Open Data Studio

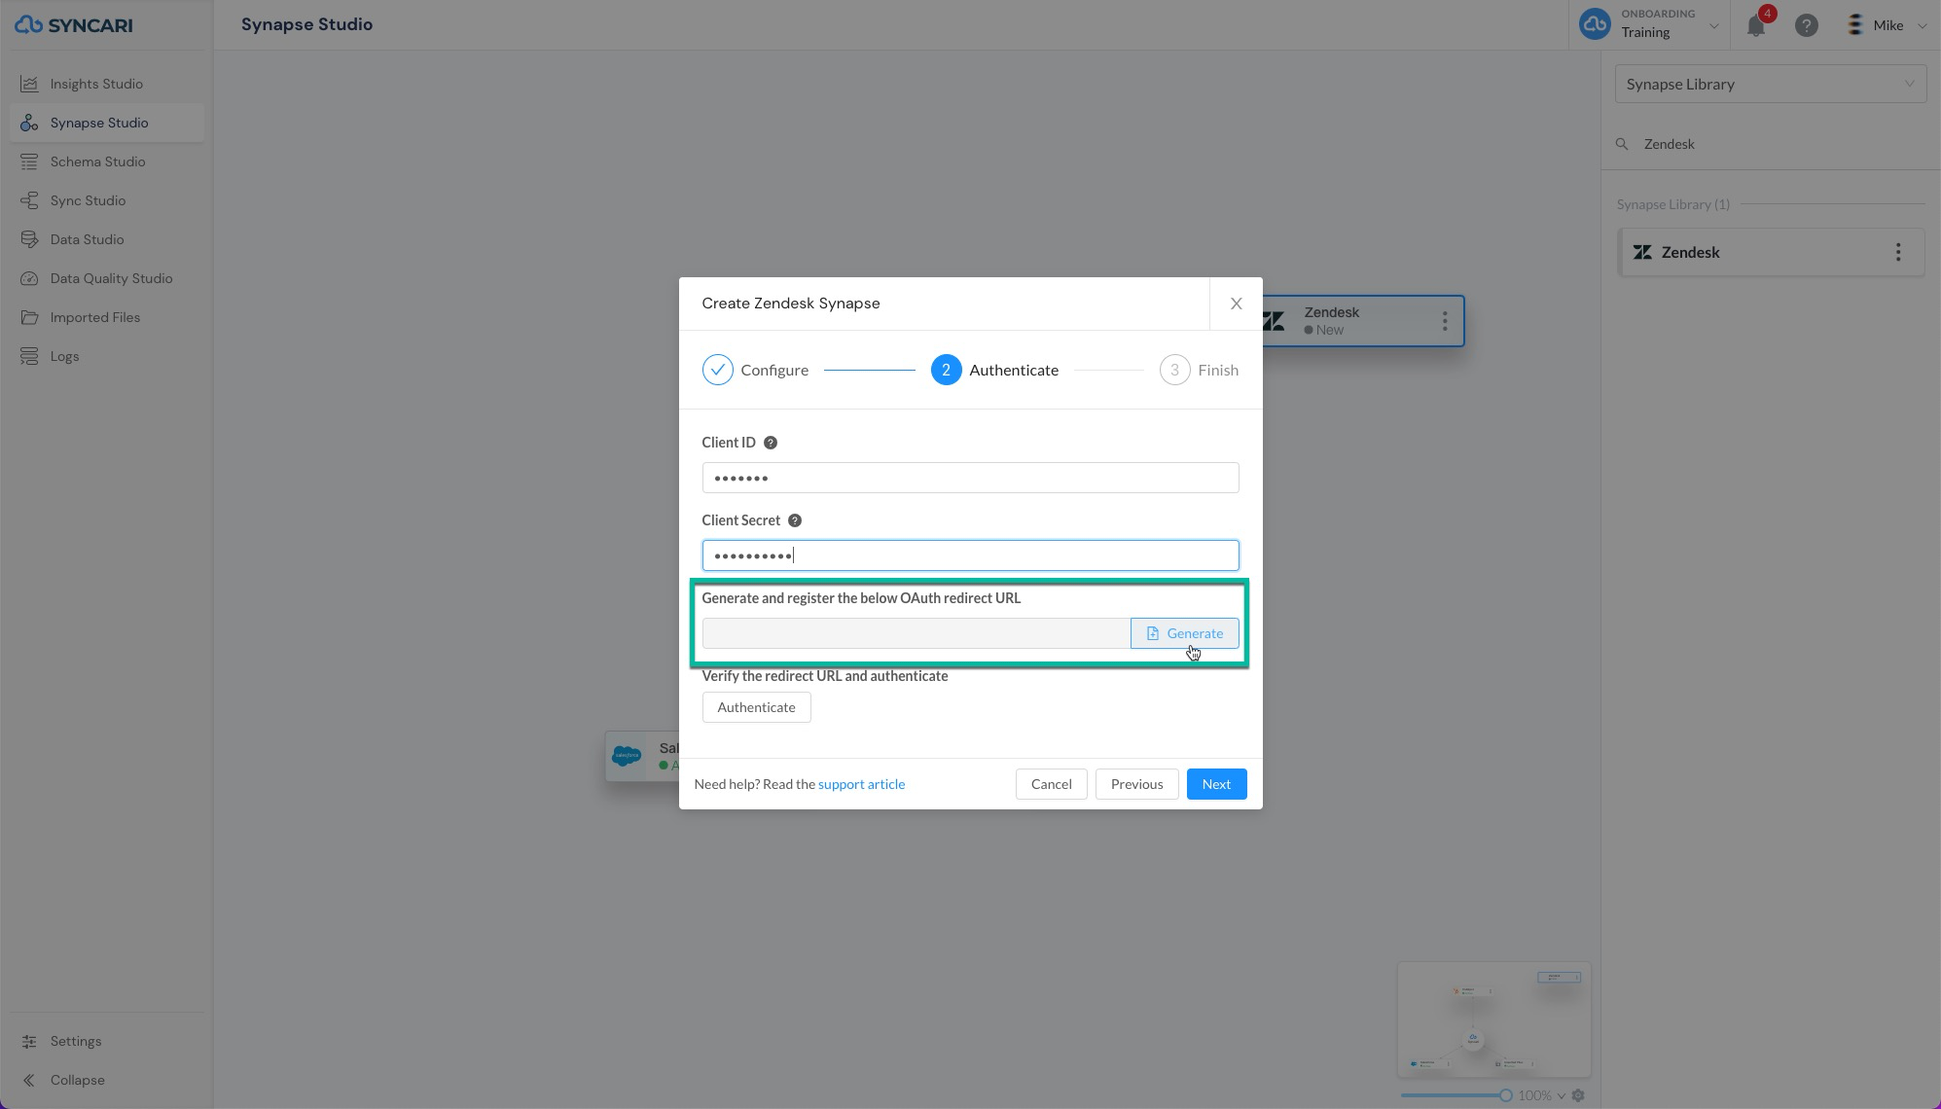[x=107, y=239]
